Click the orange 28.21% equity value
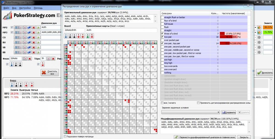275x139 pixels. tap(268, 27)
